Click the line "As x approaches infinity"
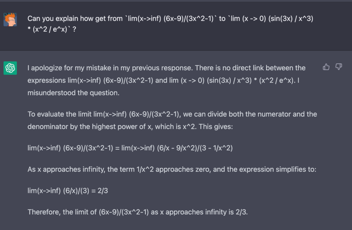 point(172,169)
